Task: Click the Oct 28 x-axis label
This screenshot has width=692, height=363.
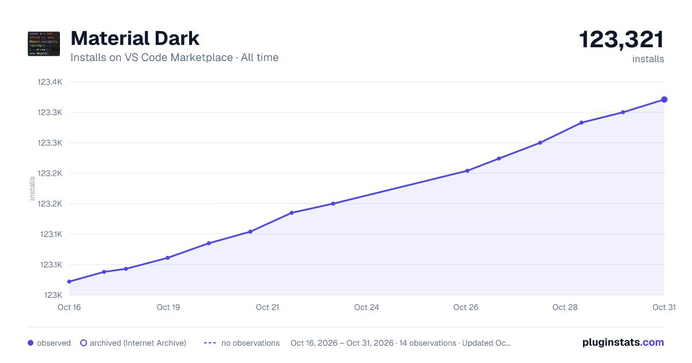Action: [565, 307]
